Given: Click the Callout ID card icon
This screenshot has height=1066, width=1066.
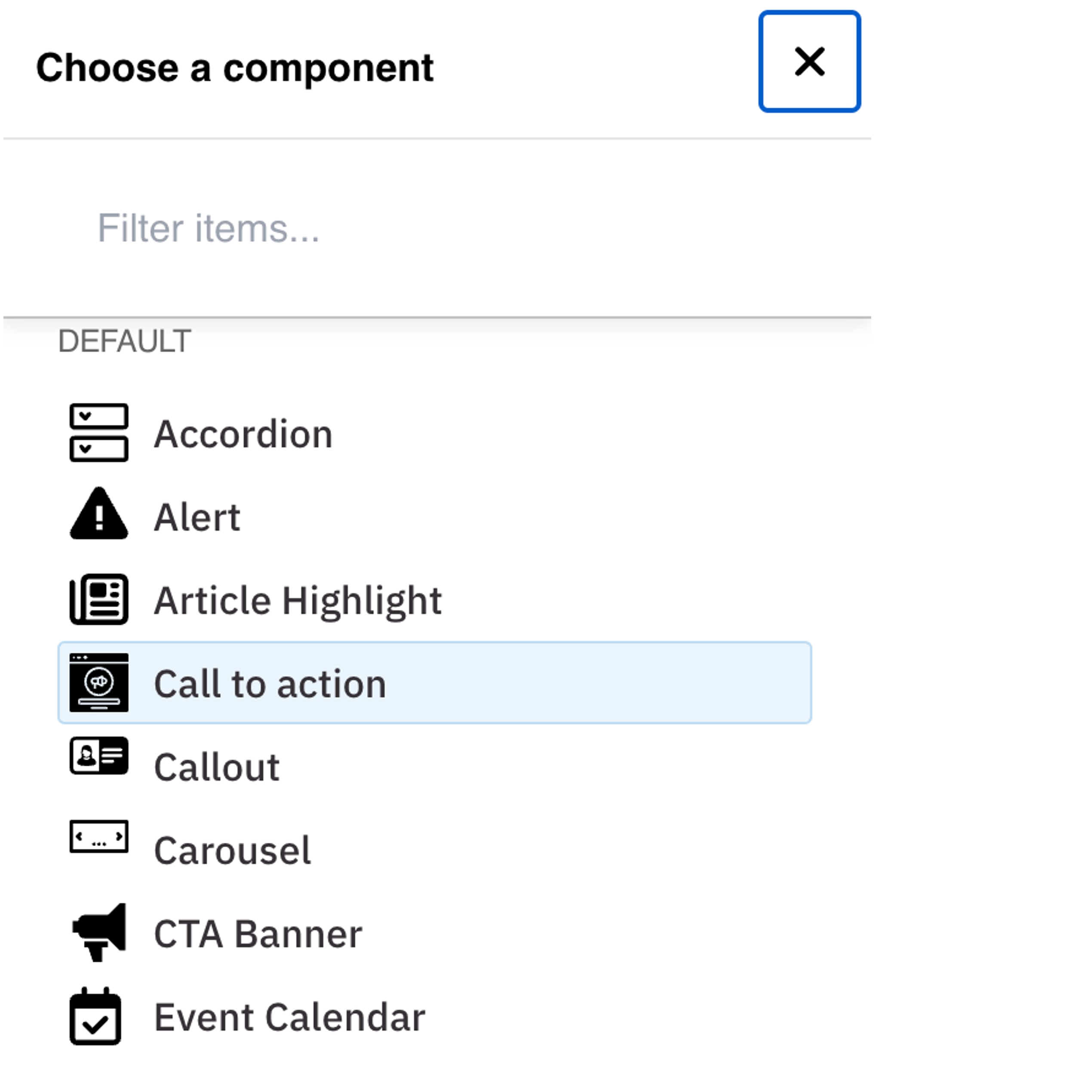Looking at the screenshot, I should (x=99, y=756).
